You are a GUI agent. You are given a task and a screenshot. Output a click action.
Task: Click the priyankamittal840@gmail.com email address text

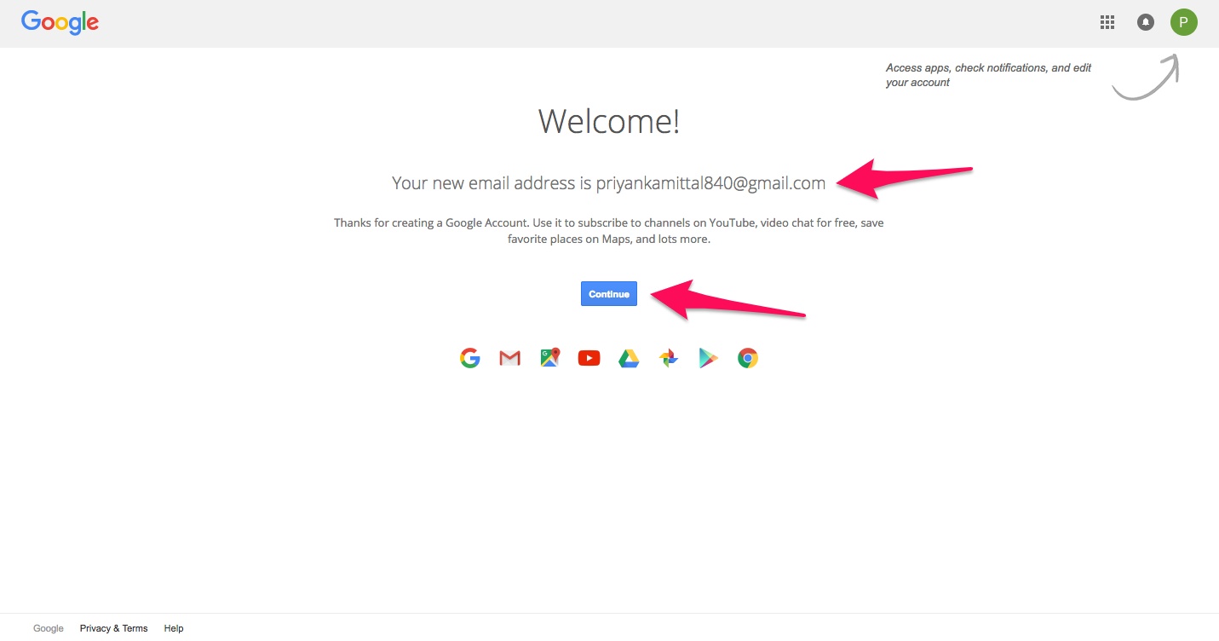710,183
